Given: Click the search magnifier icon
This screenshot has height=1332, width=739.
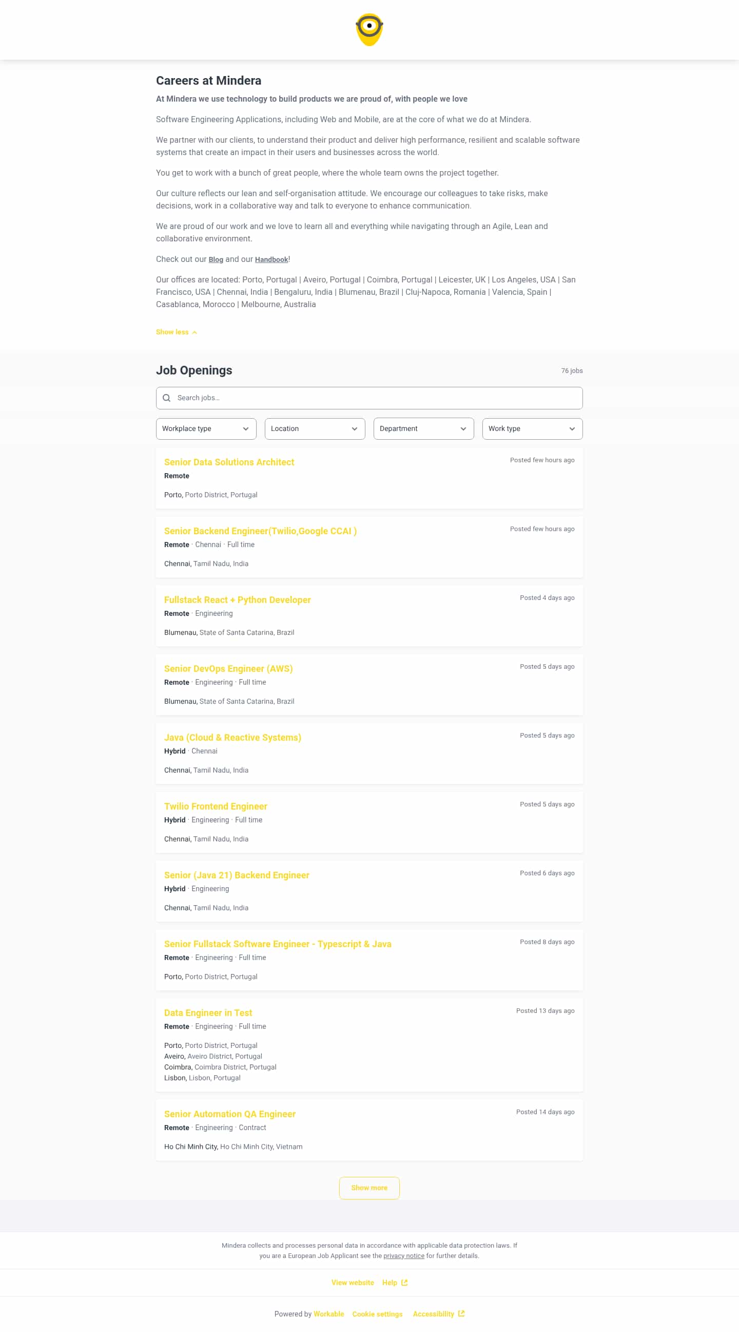Looking at the screenshot, I should pyautogui.click(x=166, y=398).
